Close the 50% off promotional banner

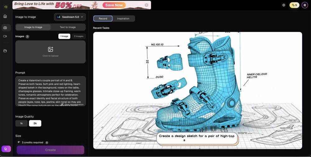146,5
